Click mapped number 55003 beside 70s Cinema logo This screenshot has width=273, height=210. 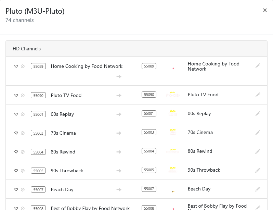[x=149, y=132]
